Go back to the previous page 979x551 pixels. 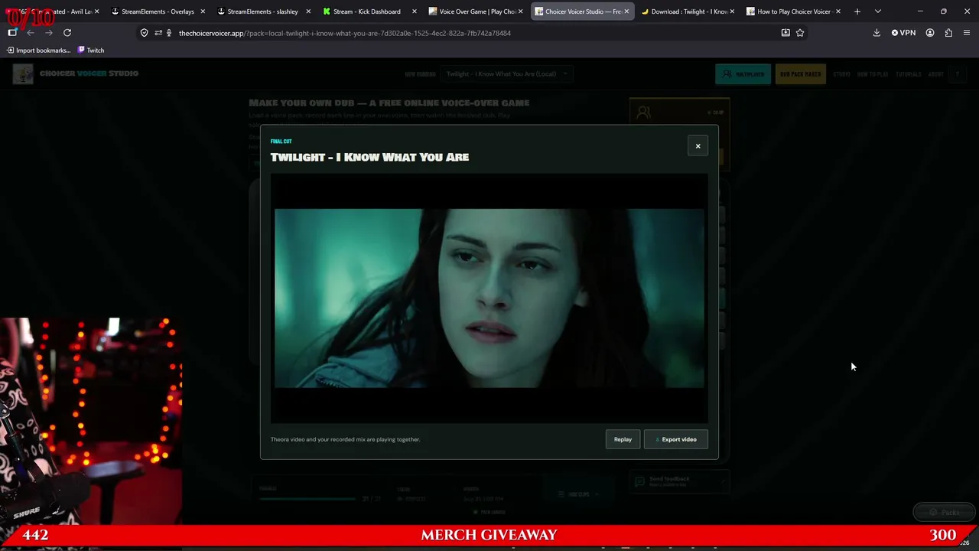click(31, 33)
